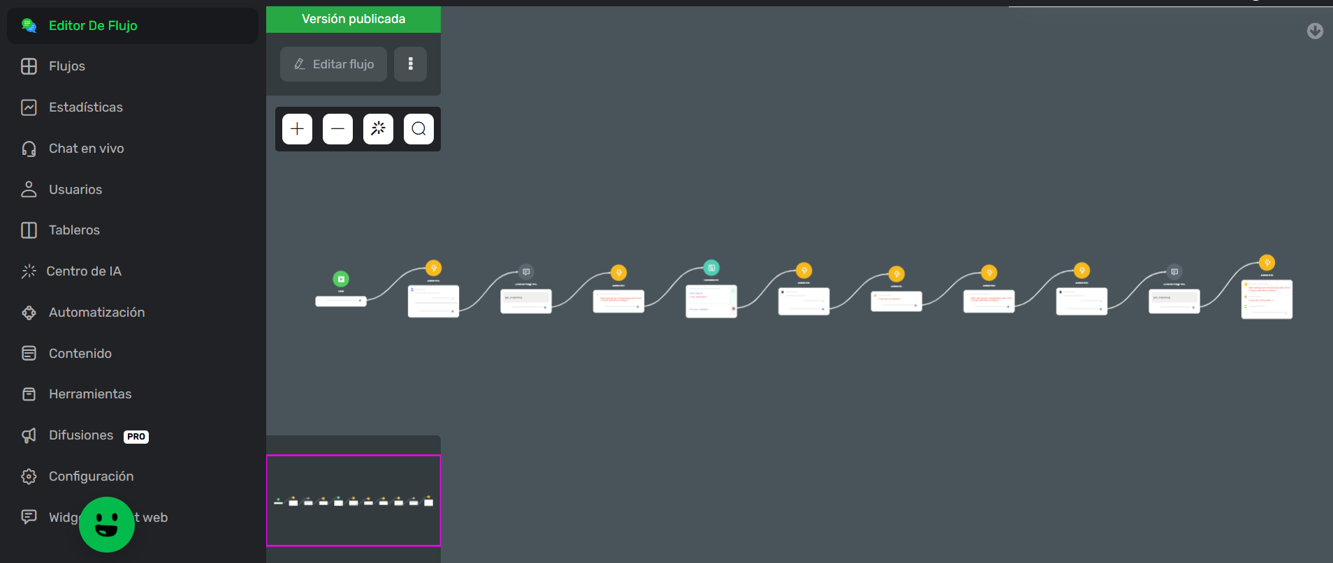Select the Usuarios person icon
Viewport: 1333px width, 563px height.
pyautogui.click(x=29, y=189)
